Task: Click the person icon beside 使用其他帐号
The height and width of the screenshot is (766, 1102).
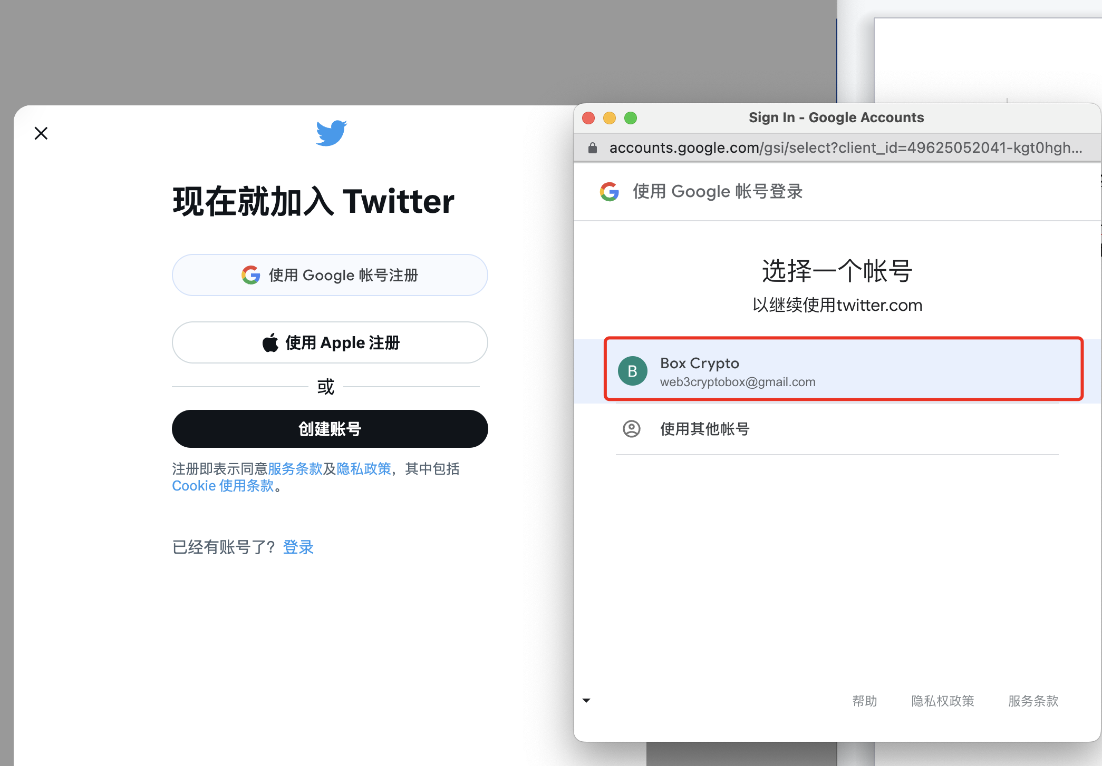Action: [x=632, y=429]
